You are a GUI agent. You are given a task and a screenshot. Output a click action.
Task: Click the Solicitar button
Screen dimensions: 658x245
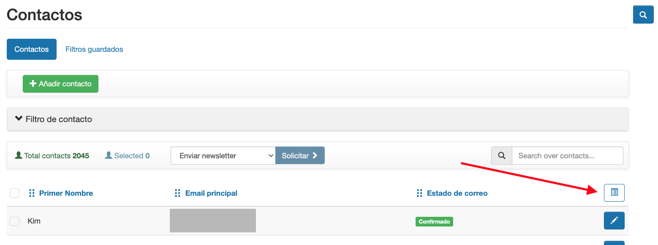[300, 156]
